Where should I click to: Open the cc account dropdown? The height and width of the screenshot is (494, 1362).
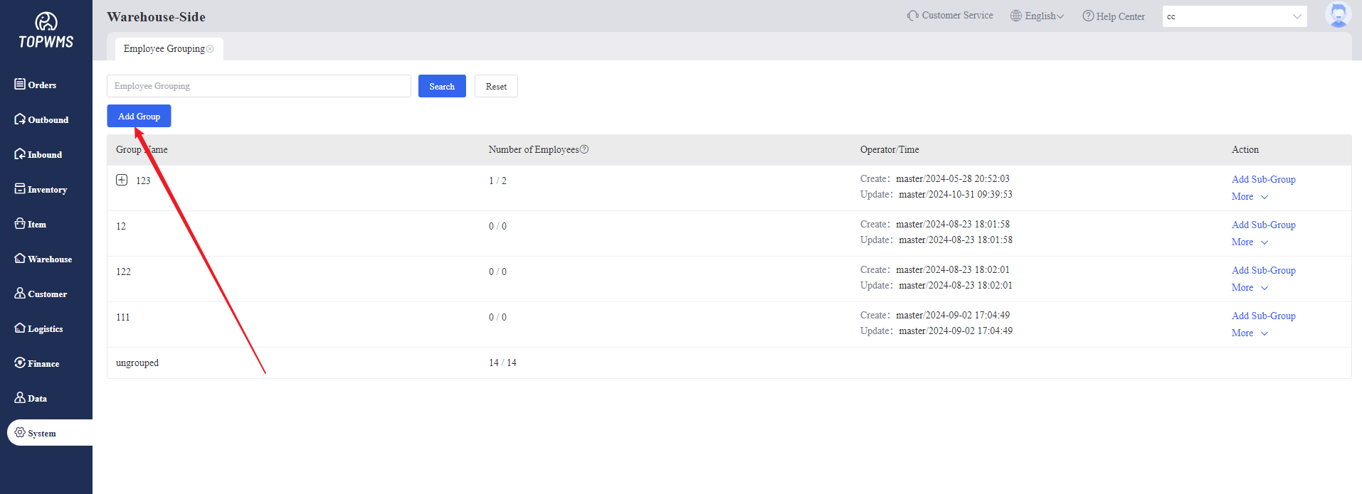point(1234,16)
